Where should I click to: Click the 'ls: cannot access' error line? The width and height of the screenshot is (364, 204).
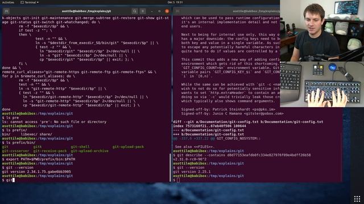coord(54,122)
